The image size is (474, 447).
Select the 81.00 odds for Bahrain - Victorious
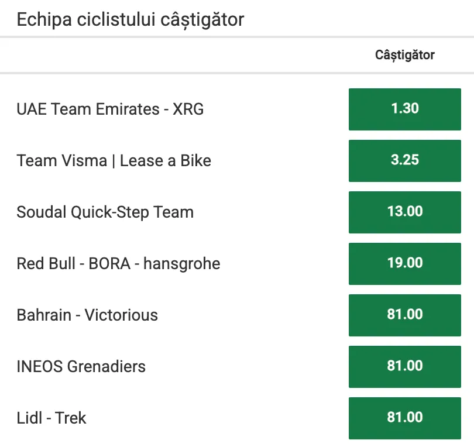pyautogui.click(x=405, y=315)
